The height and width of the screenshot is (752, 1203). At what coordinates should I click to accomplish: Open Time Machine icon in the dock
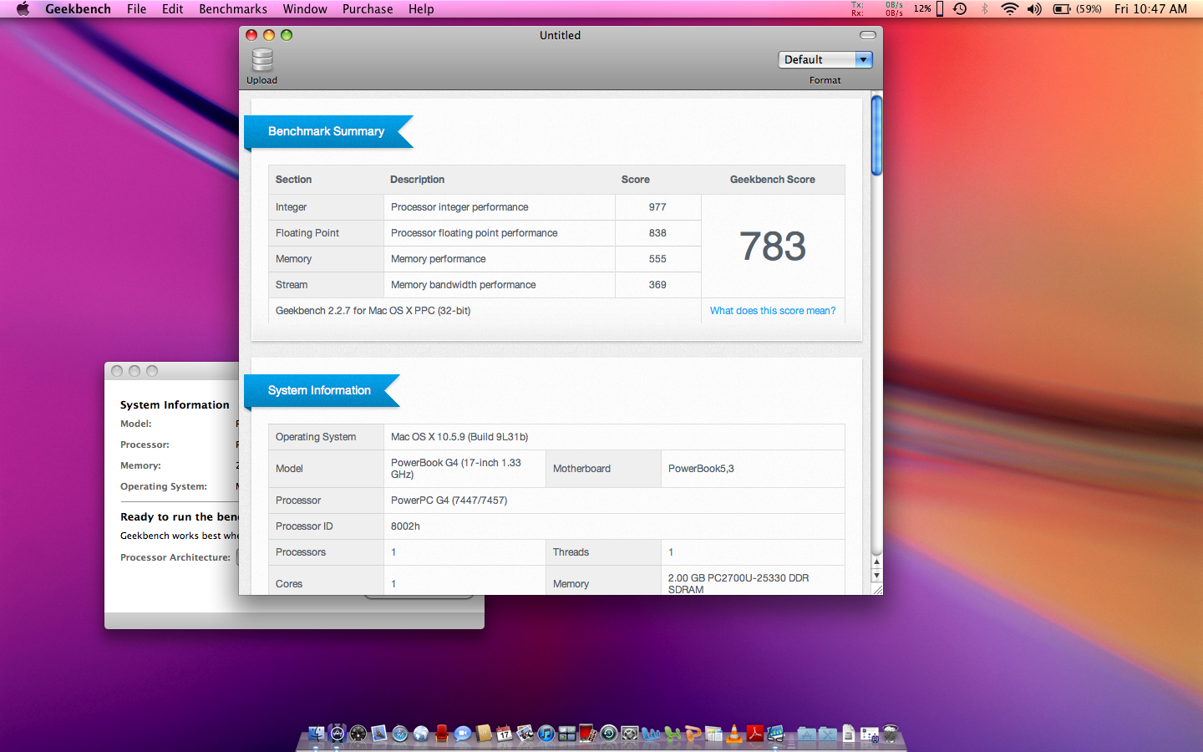[609, 734]
